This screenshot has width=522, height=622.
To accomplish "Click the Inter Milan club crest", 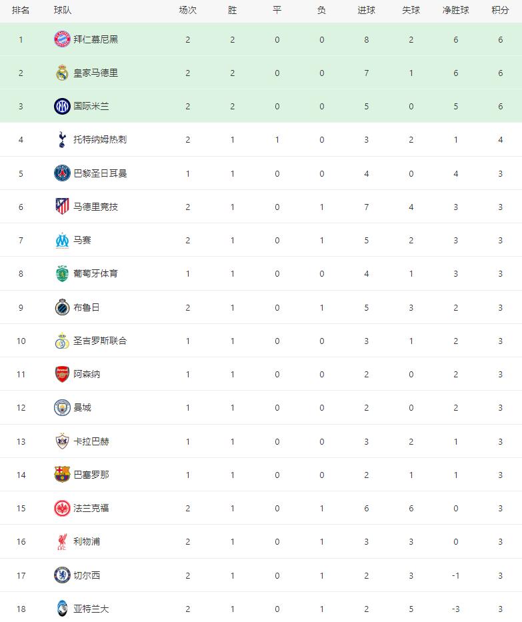I will coord(62,106).
